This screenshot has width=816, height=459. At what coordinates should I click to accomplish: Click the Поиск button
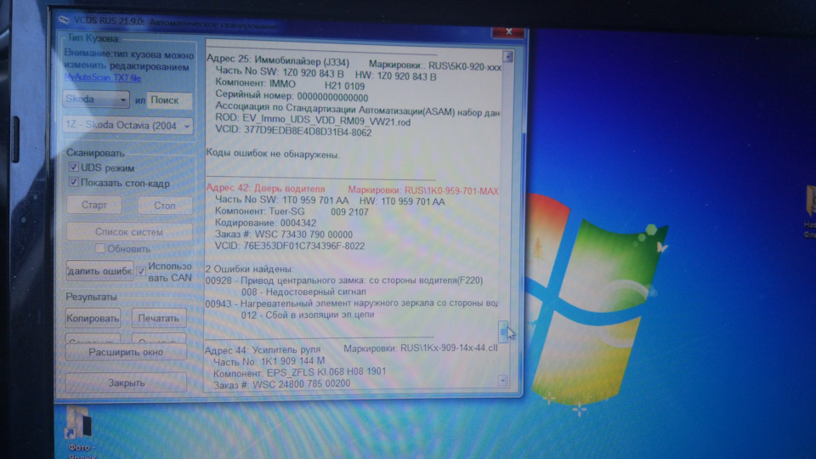point(168,100)
